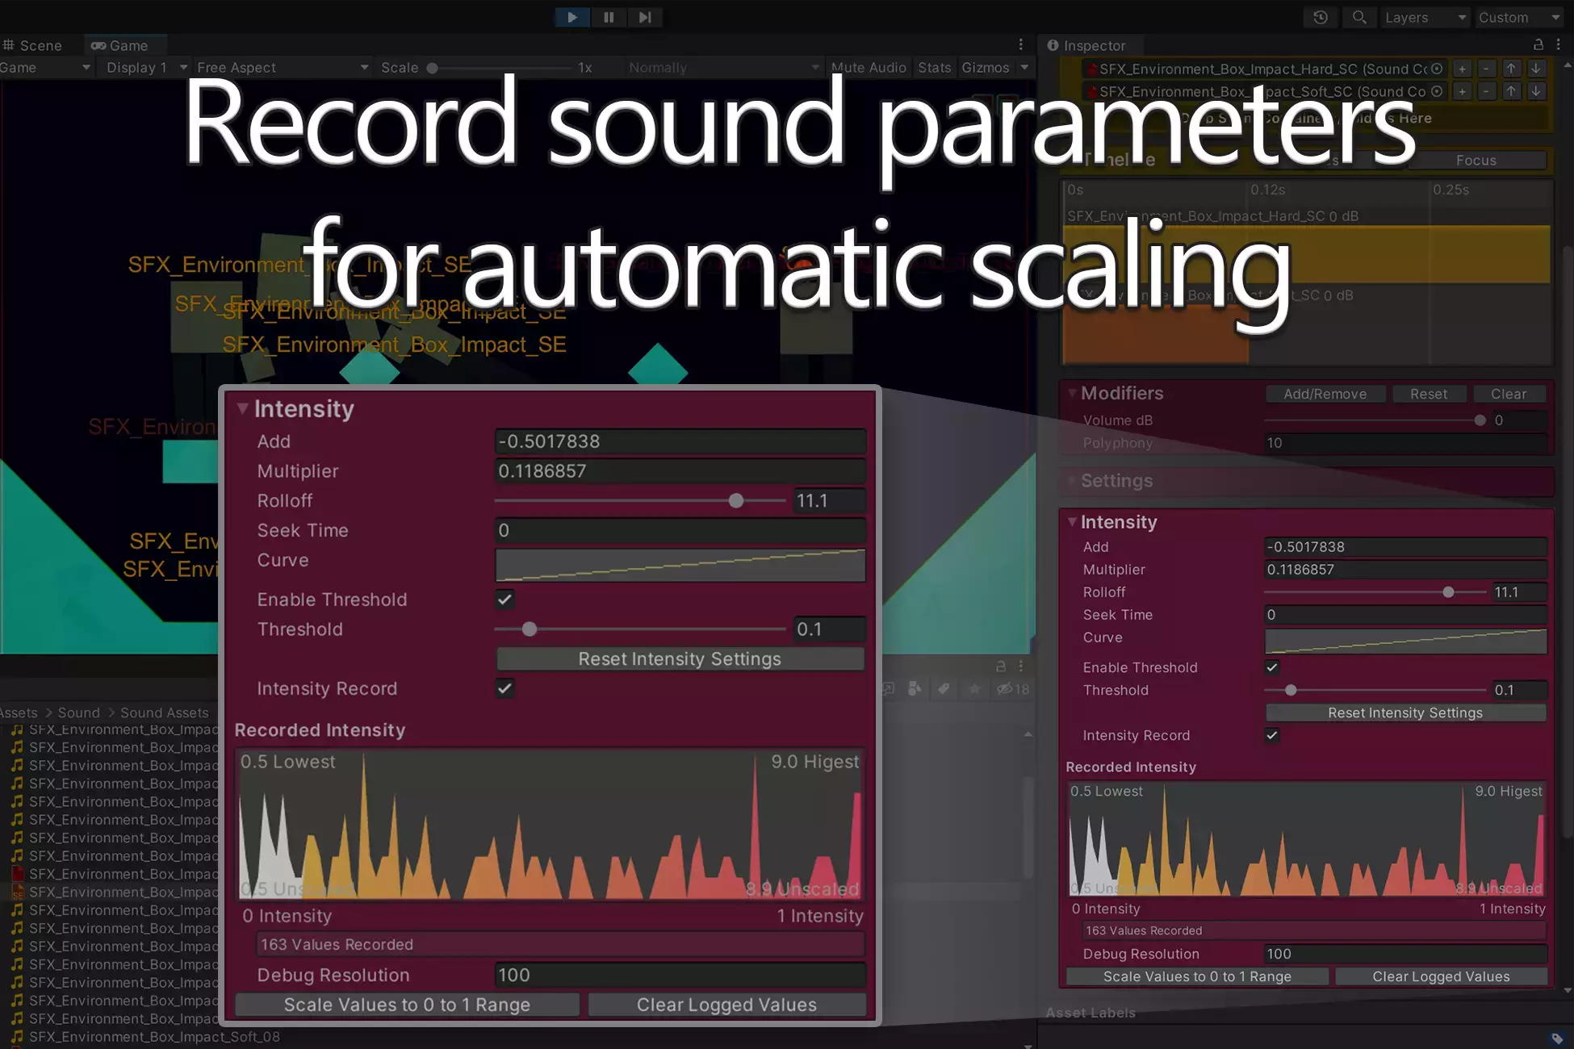Click Scale Values to 0 to 1 Range in Inspector
The image size is (1574, 1049).
coord(1197,976)
